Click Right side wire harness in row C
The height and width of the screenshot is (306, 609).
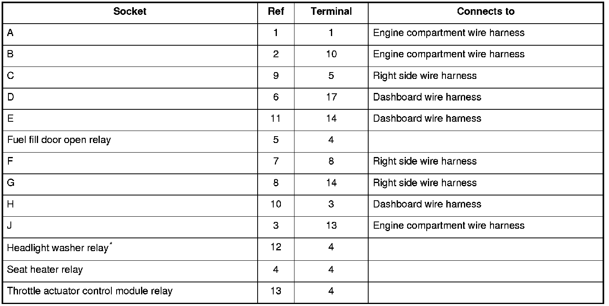[425, 76]
